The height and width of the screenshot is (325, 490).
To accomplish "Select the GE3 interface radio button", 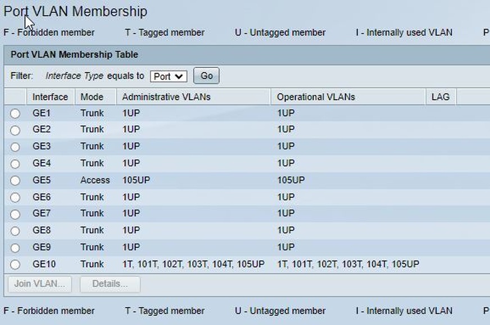I will pyautogui.click(x=15, y=147).
